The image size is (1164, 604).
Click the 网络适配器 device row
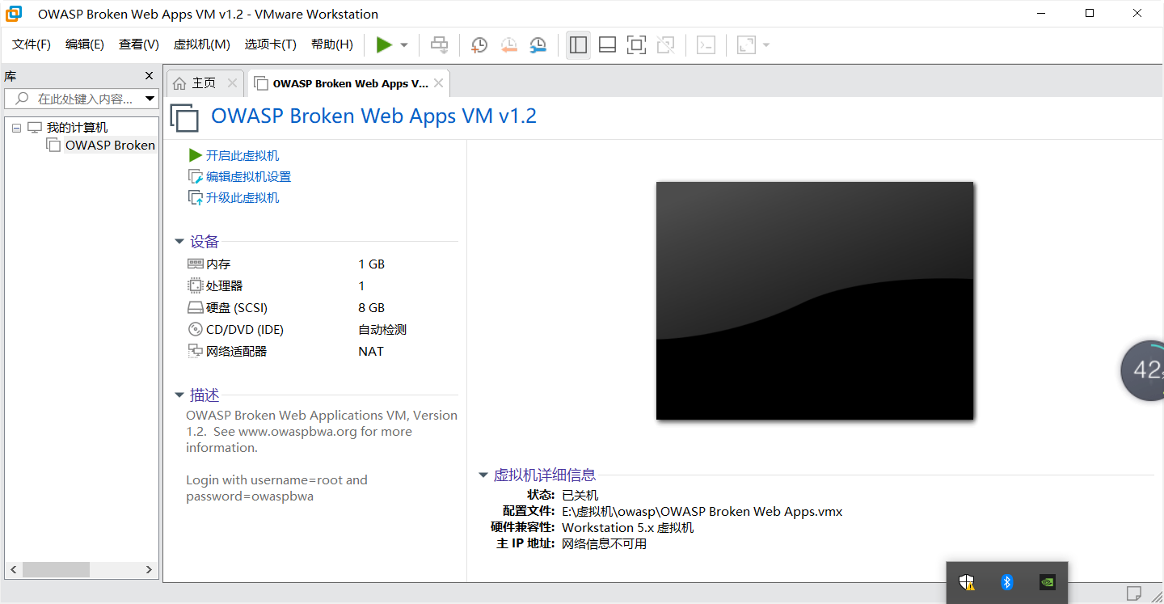322,352
